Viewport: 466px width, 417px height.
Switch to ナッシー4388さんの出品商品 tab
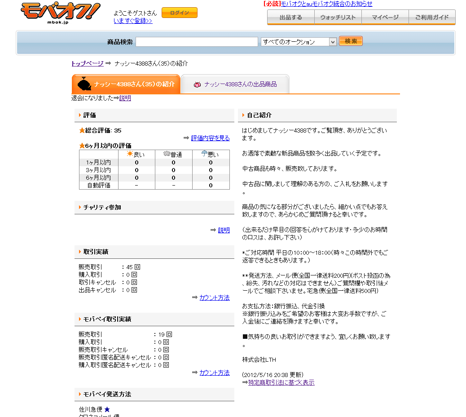(x=240, y=84)
